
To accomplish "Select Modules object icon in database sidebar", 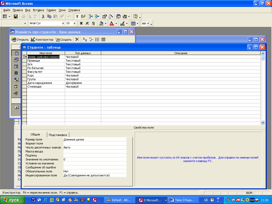I will (16, 93).
